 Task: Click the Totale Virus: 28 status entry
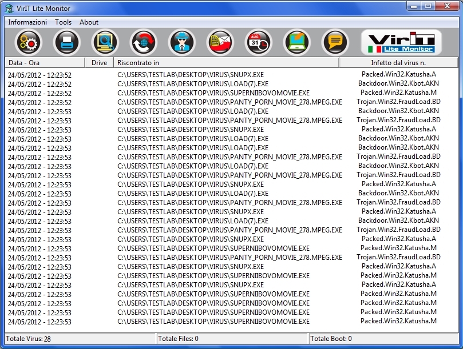click(x=29, y=339)
